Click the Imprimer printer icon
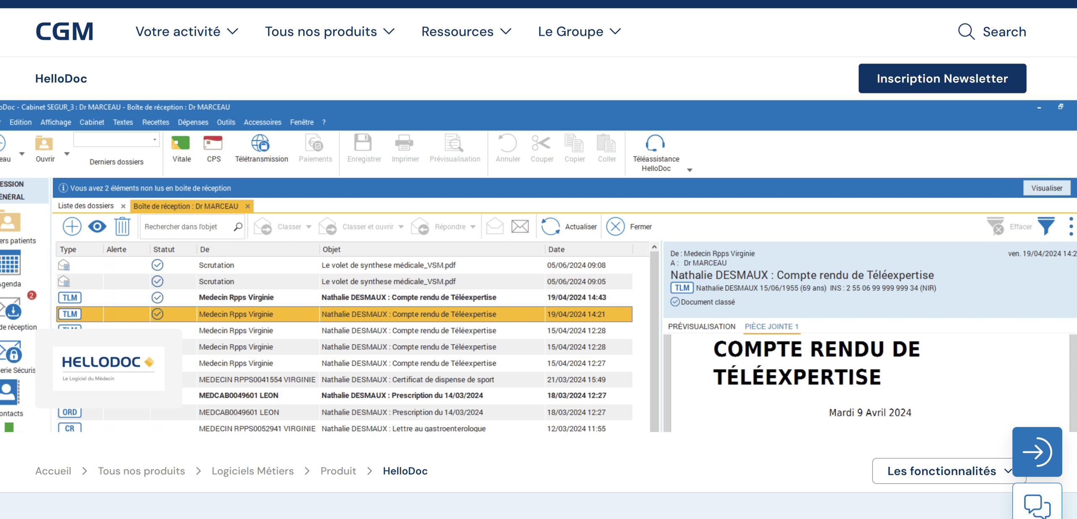This screenshot has width=1077, height=519. click(x=404, y=143)
